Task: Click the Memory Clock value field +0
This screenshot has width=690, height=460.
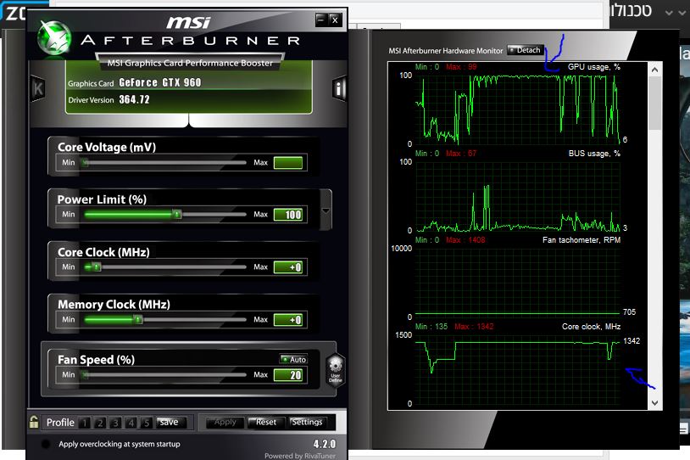Action: click(288, 319)
